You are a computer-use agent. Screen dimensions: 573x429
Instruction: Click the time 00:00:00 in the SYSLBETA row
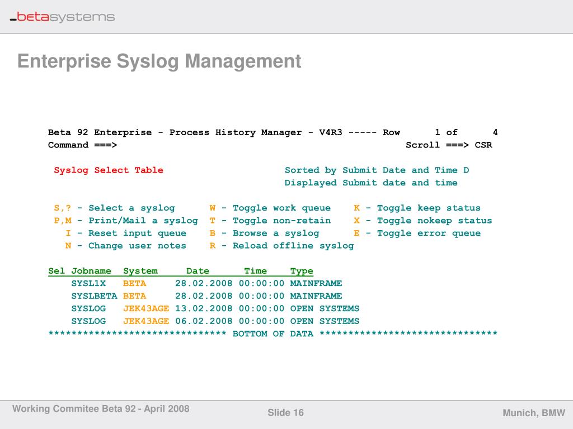click(x=261, y=296)
